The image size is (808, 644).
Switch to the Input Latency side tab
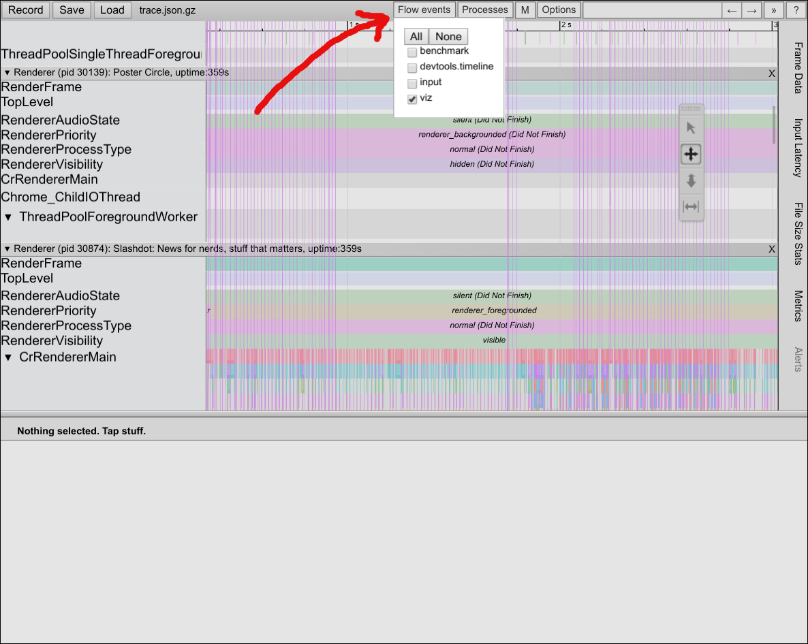click(x=797, y=148)
